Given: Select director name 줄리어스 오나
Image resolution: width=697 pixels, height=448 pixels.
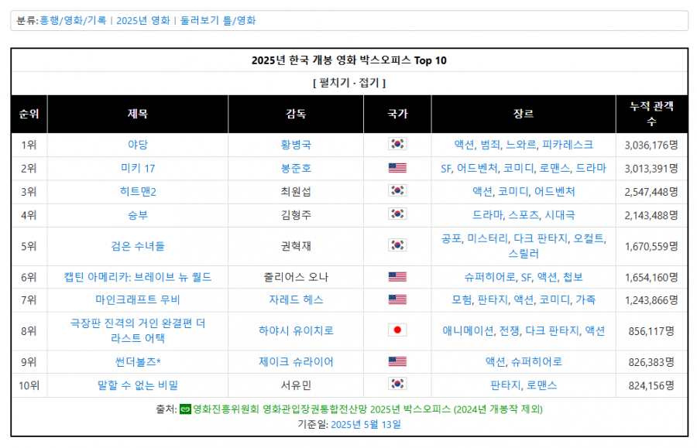Looking at the screenshot, I should [296, 278].
